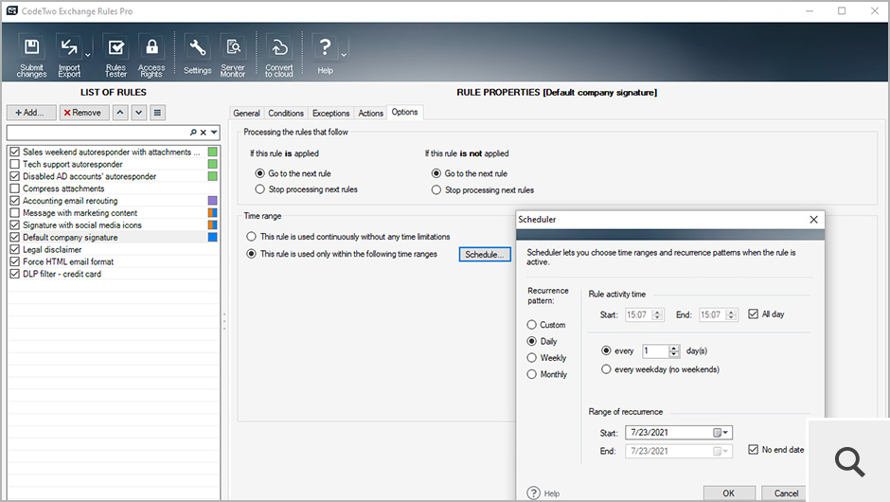Screen dimensions: 890x502
Task: Click the Schedule... button
Action: click(485, 255)
